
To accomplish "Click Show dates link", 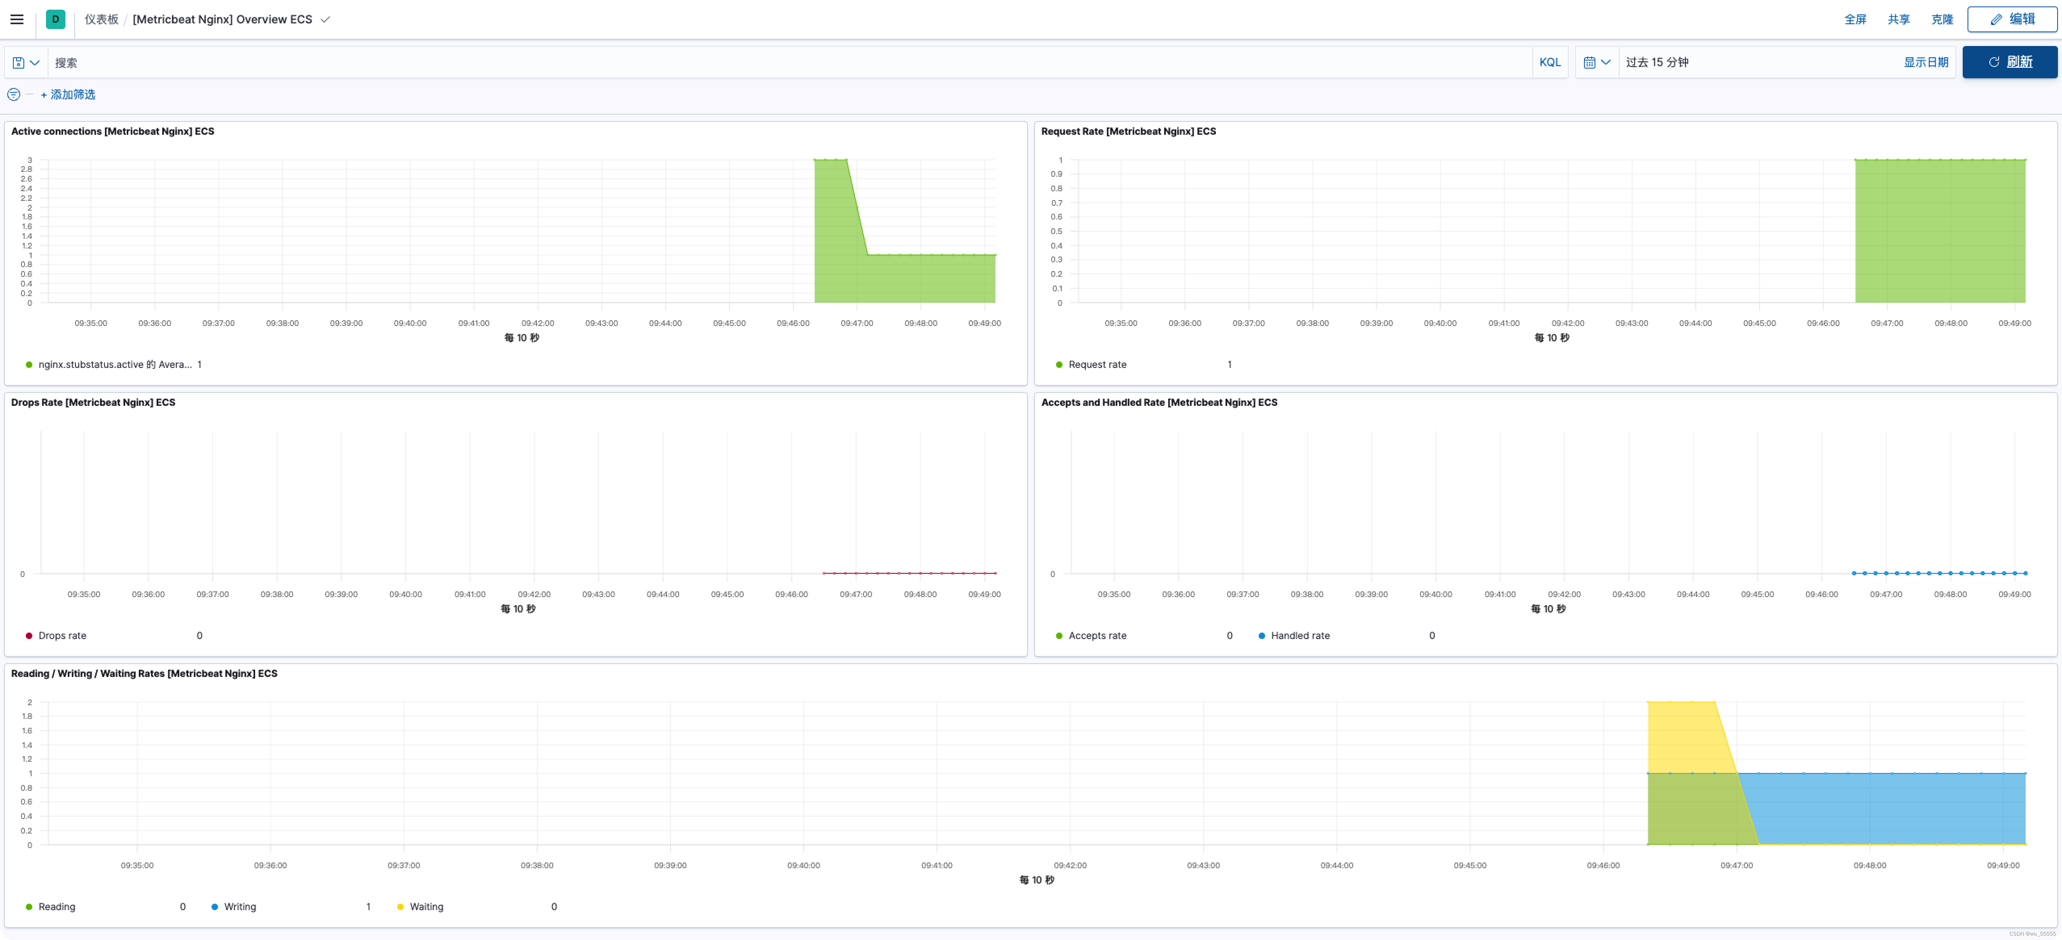I will click(1925, 63).
